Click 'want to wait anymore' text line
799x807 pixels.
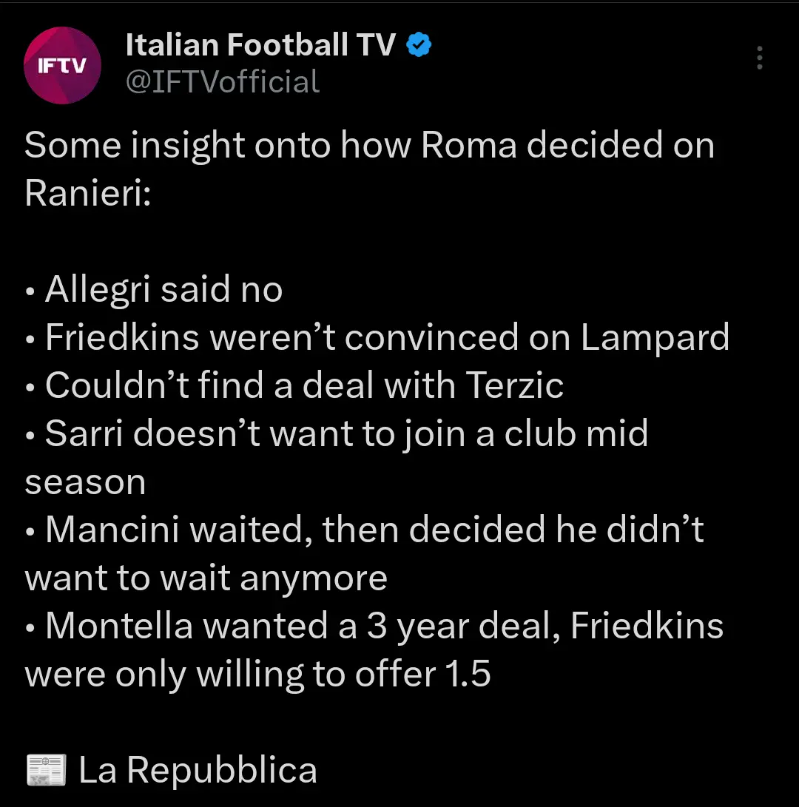click(206, 578)
